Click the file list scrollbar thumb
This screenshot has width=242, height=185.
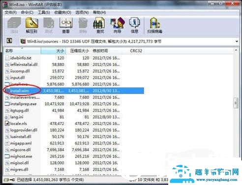click(x=236, y=103)
